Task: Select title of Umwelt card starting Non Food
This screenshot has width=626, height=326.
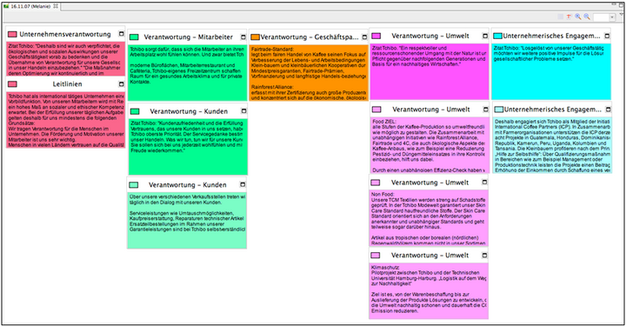Action: tap(430, 183)
